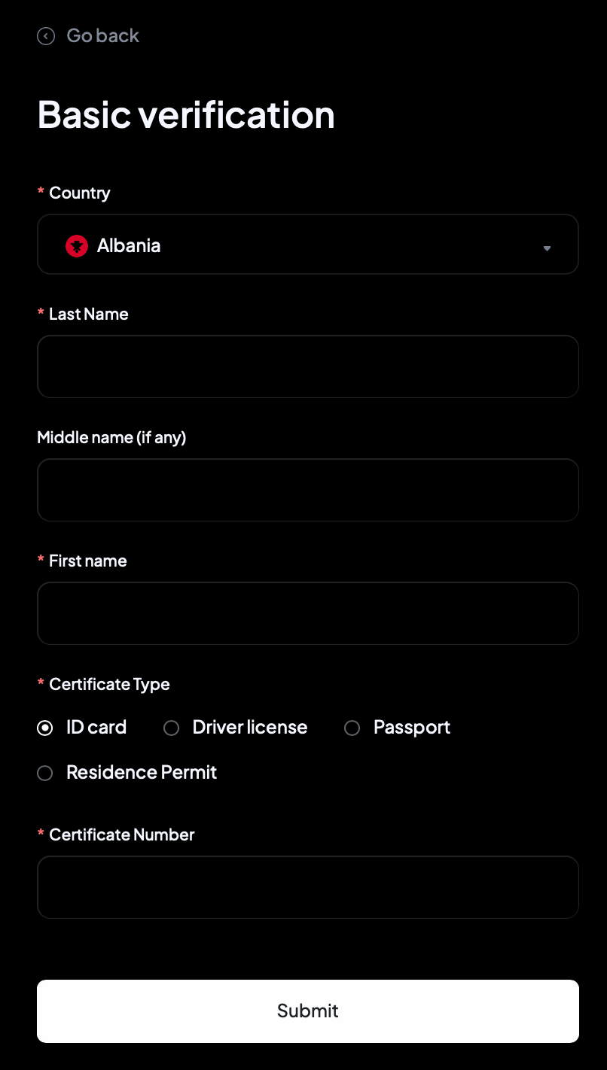Click the circled back arrow icon
The height and width of the screenshot is (1070, 607).
coord(46,36)
